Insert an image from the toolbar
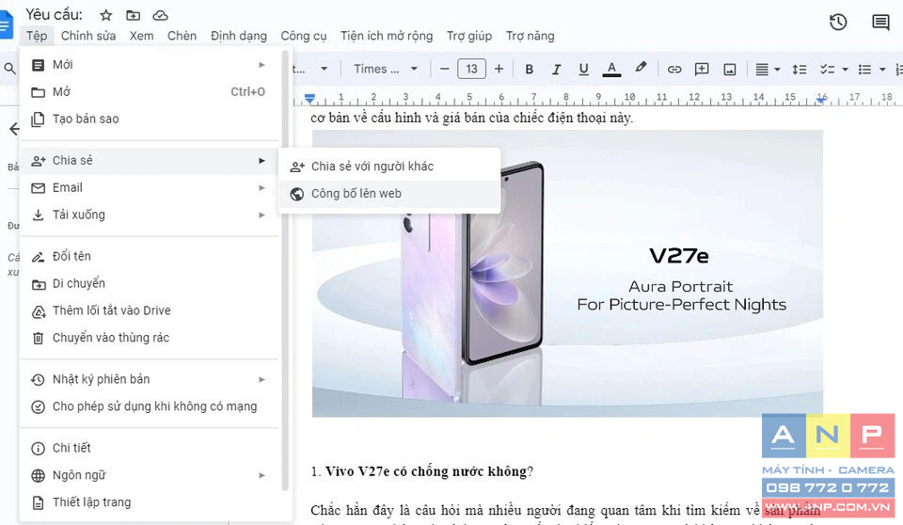 click(730, 70)
